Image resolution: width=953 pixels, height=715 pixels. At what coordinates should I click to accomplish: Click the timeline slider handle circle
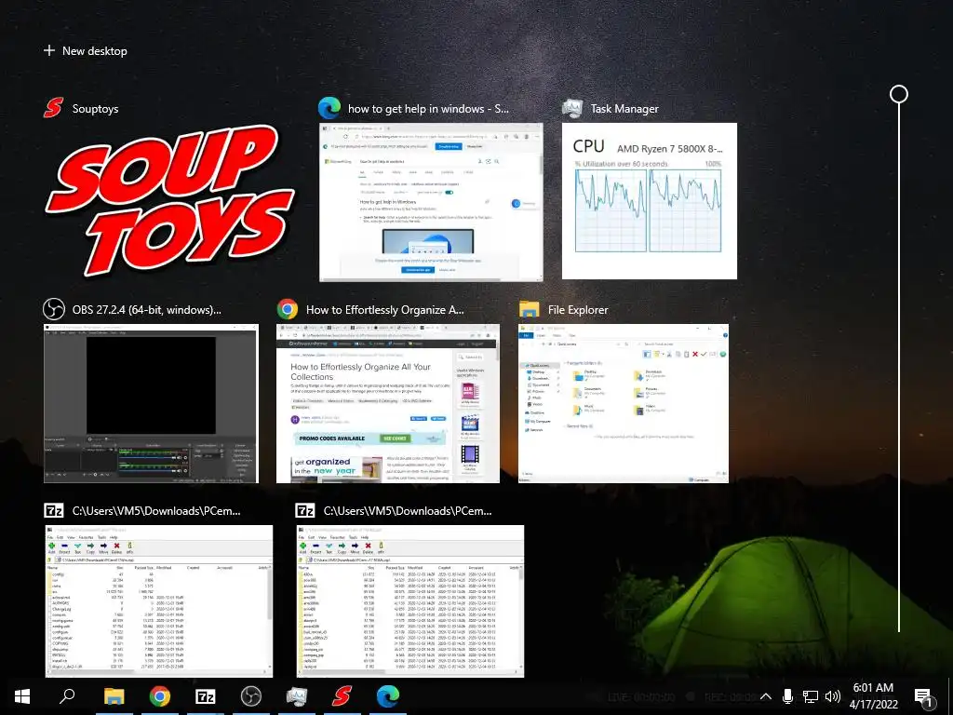coord(899,94)
